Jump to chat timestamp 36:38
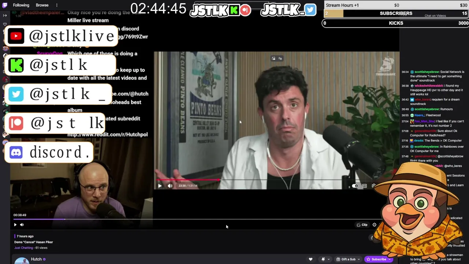The height and width of the screenshot is (264, 469). (405, 86)
